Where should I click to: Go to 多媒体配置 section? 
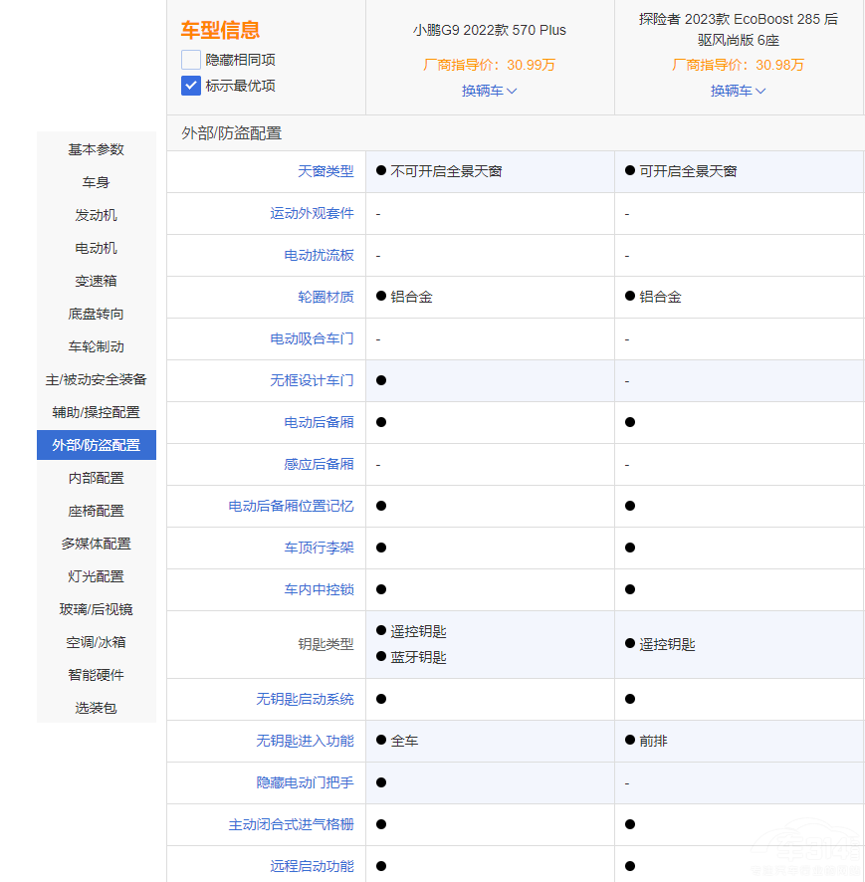97,544
